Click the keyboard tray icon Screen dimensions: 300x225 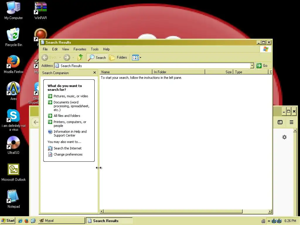[x=263, y=221]
